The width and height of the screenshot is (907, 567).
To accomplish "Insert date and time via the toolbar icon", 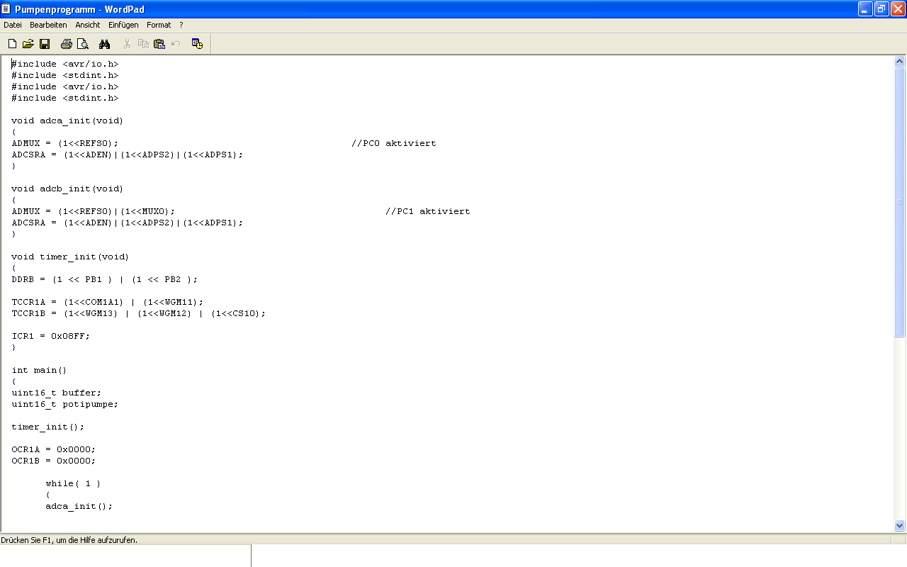I will (x=197, y=44).
